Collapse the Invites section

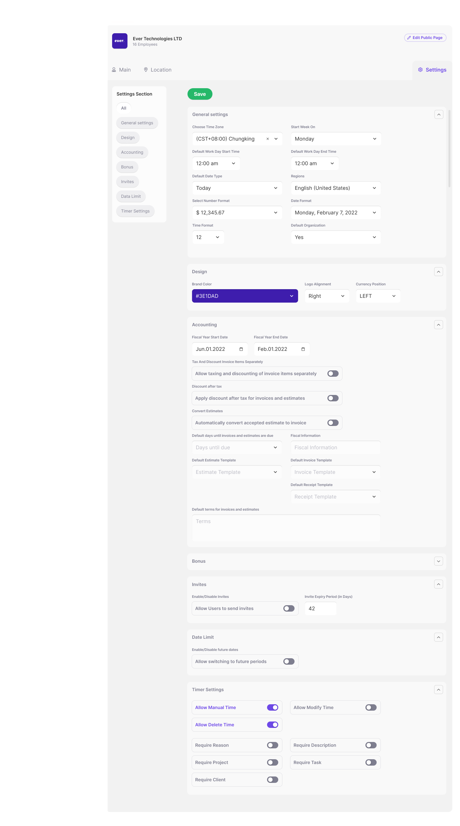pos(439,584)
